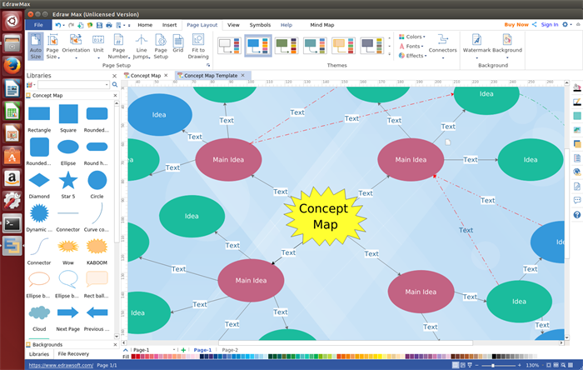This screenshot has height=370, width=583.
Task: Choose the Cloud shape
Action: [x=39, y=313]
